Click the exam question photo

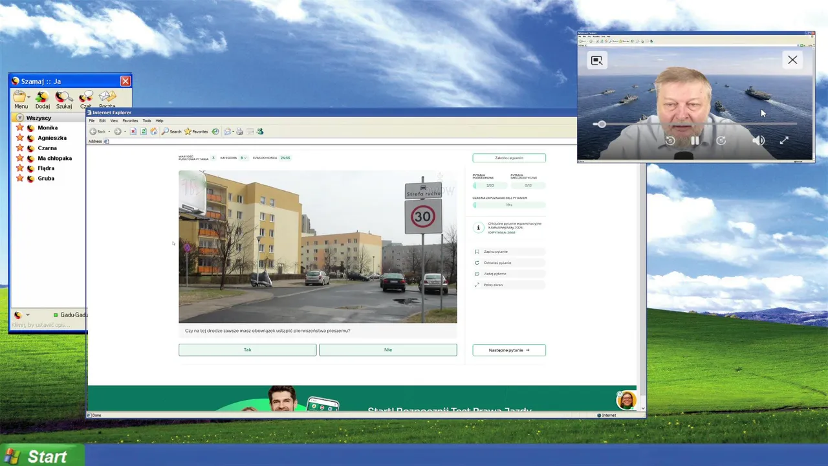(318, 247)
